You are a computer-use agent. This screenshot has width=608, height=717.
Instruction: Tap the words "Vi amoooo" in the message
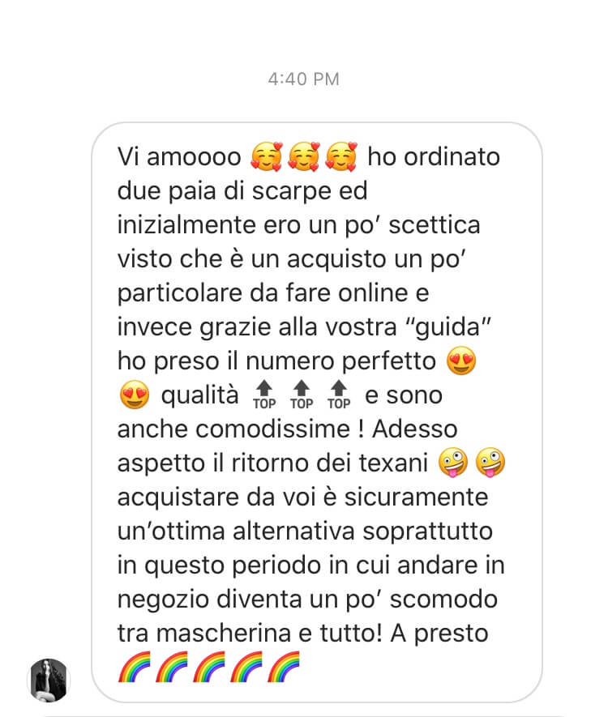(179, 157)
